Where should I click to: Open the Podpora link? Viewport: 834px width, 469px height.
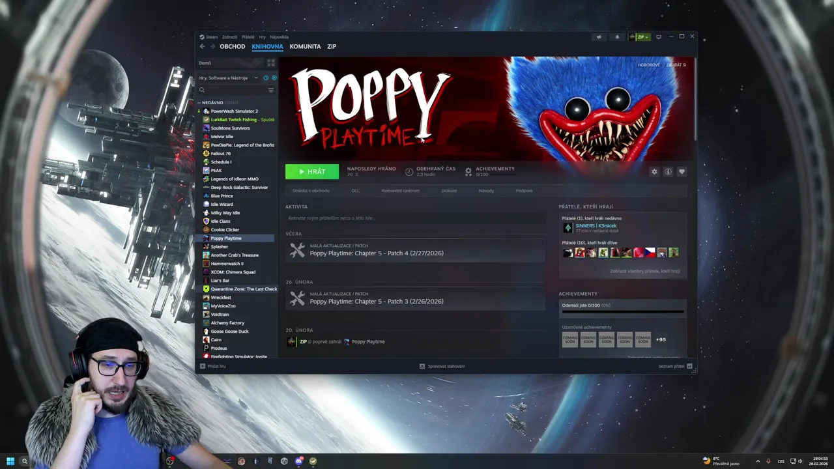click(524, 191)
